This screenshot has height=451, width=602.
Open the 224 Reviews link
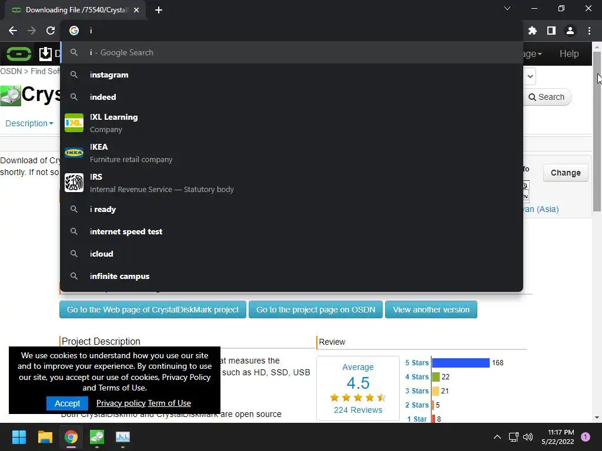[358, 410]
